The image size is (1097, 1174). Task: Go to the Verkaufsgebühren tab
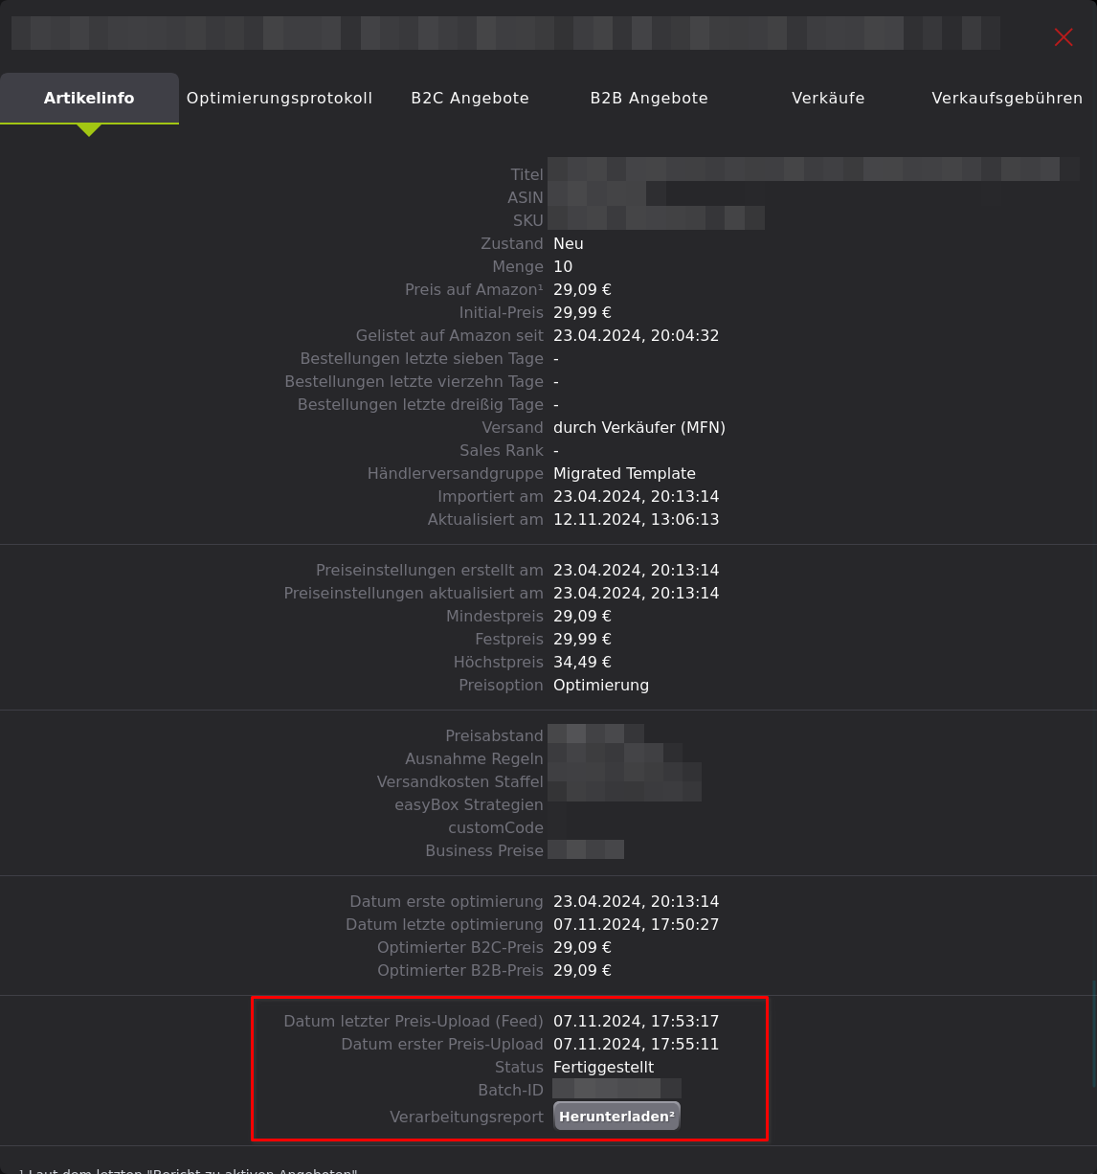point(1007,98)
